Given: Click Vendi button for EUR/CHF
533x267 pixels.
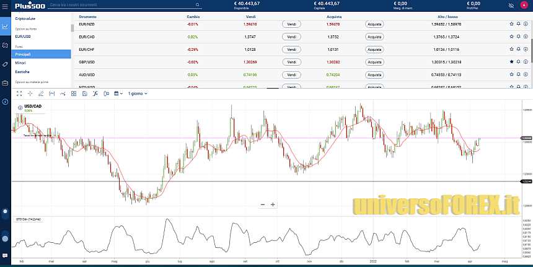Looking at the screenshot, I should (x=291, y=49).
